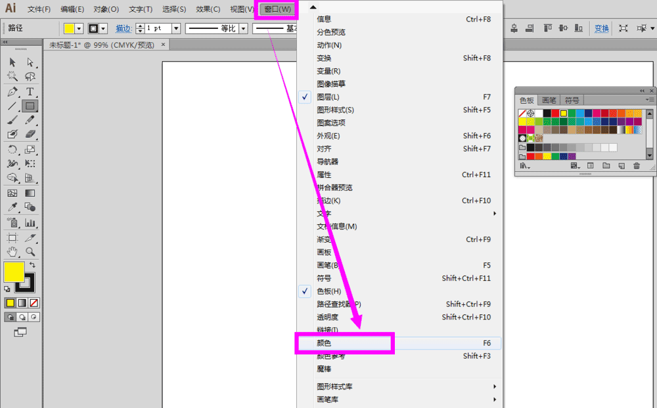Image resolution: width=657 pixels, height=408 pixels.
Task: Toggle the checkmark beside 图层(L)
Action: (304, 96)
